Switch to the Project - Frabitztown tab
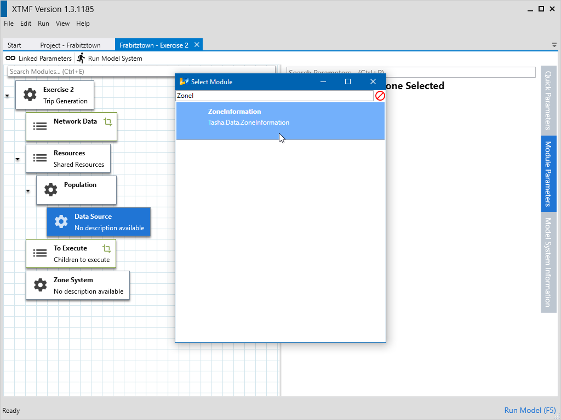This screenshot has height=420, width=561. [x=66, y=45]
